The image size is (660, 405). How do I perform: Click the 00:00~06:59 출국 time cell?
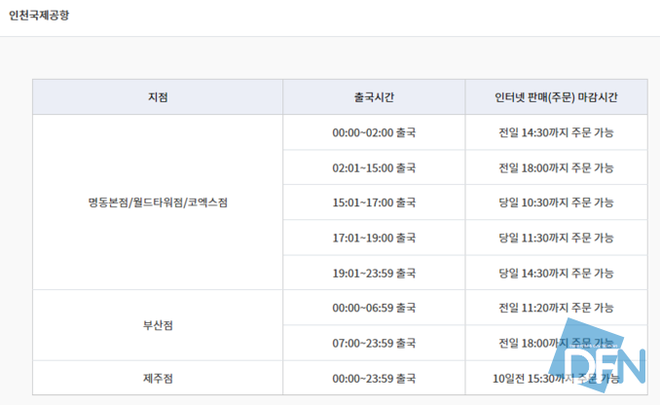click(374, 308)
